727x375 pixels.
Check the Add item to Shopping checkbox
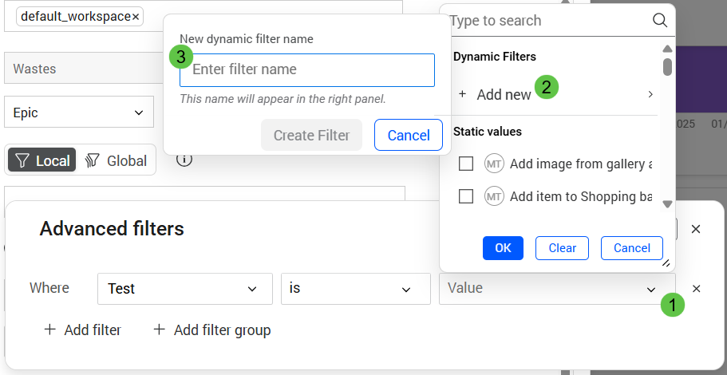[x=466, y=196]
